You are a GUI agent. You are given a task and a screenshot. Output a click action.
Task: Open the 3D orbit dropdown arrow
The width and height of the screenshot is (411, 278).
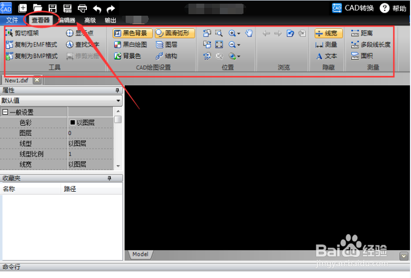pos(239,57)
